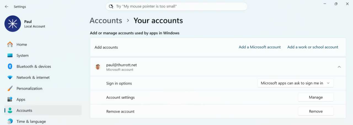Click Add a work or school account
Viewport: 353px width, 125px height.
point(313,47)
